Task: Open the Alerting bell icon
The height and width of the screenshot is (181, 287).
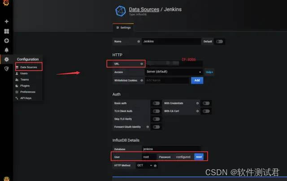Action: coord(7,50)
